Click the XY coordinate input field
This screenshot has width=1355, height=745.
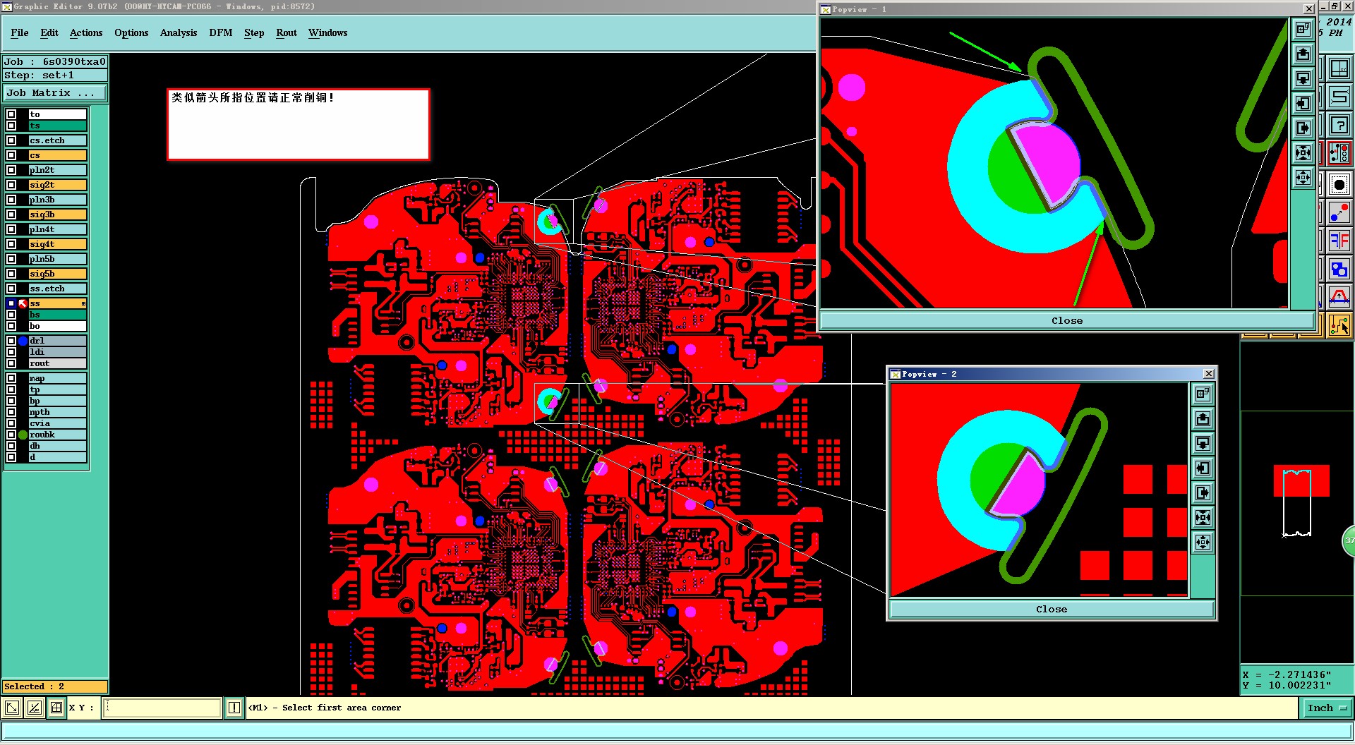pos(162,708)
